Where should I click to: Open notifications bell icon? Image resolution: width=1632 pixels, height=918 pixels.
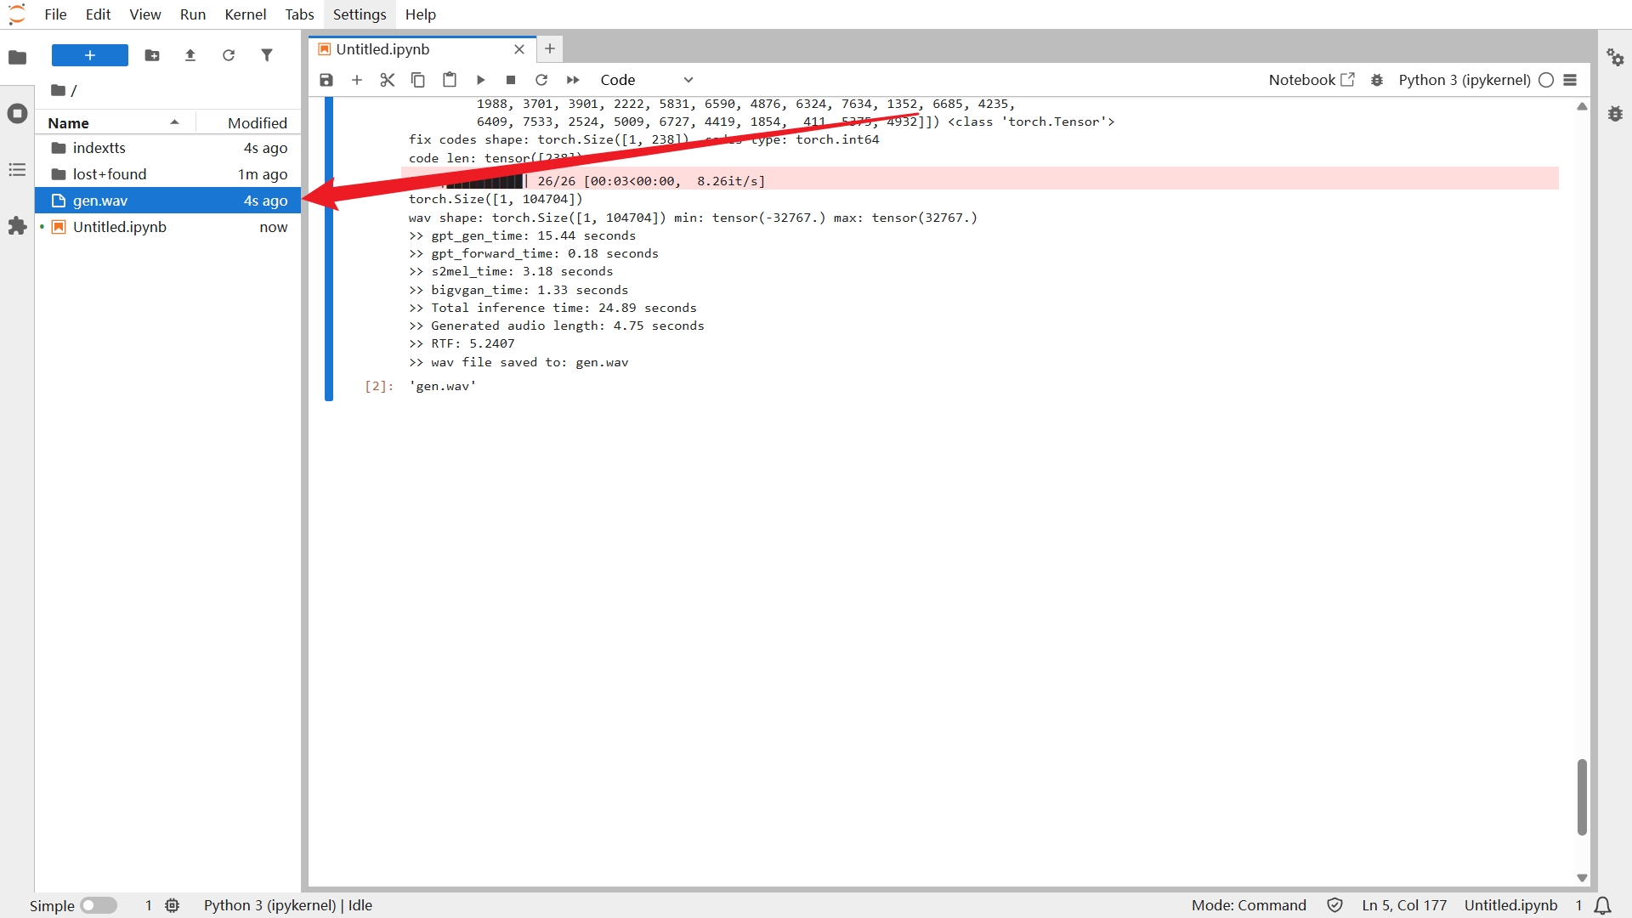(1602, 905)
